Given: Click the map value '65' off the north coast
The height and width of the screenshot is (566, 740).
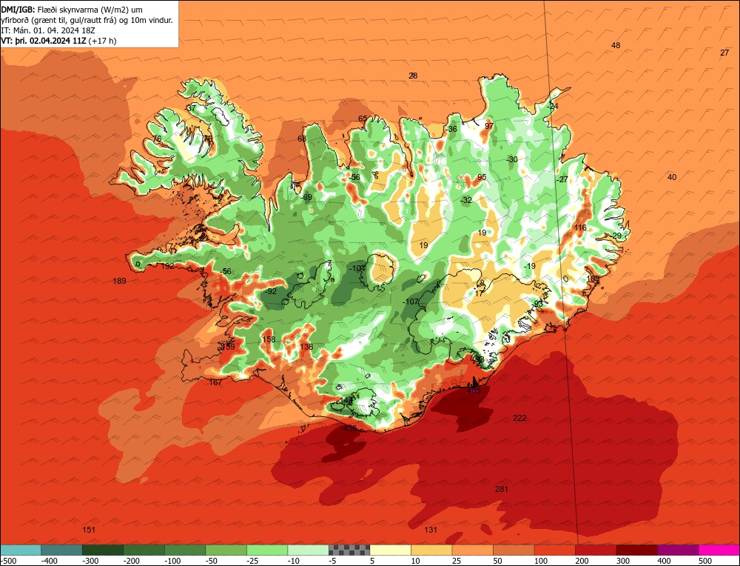Looking at the screenshot, I should 363,119.
